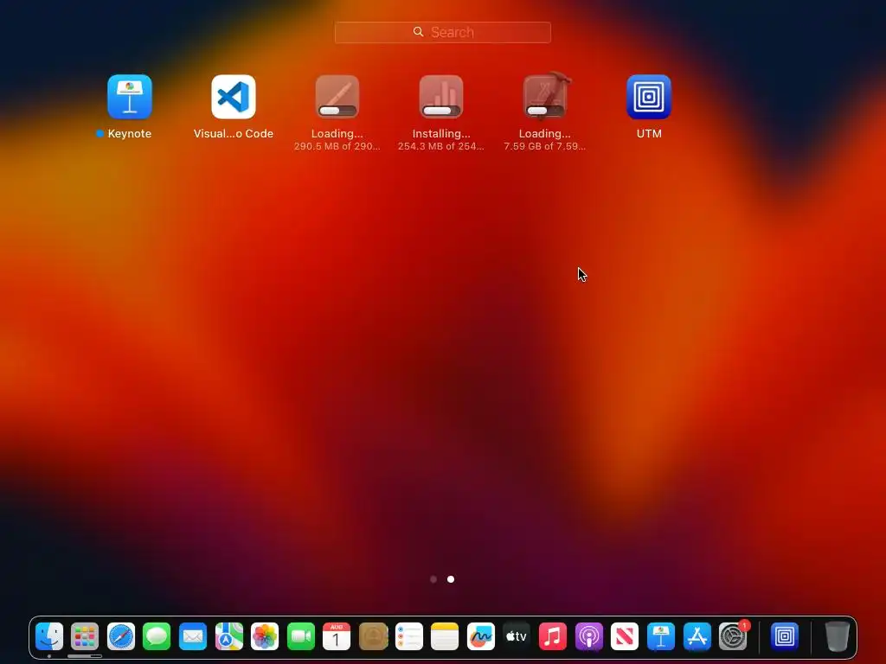Viewport: 886px width, 664px height.
Task: Open Calendar from the Dock
Action: coord(337,636)
